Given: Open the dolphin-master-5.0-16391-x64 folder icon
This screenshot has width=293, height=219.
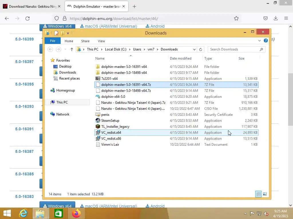Looking at the screenshot, I should [x=98, y=67].
